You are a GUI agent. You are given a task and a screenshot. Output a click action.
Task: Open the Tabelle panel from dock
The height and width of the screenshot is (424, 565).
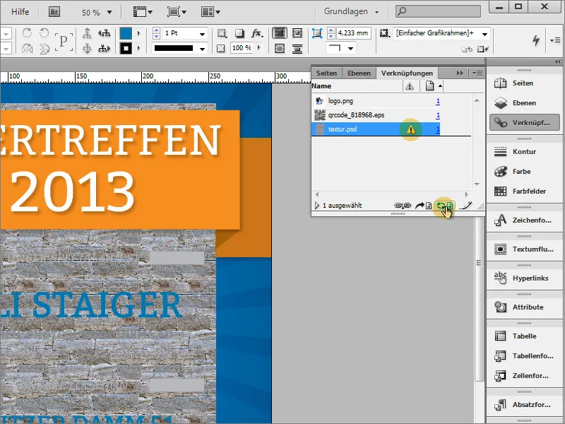point(524,336)
